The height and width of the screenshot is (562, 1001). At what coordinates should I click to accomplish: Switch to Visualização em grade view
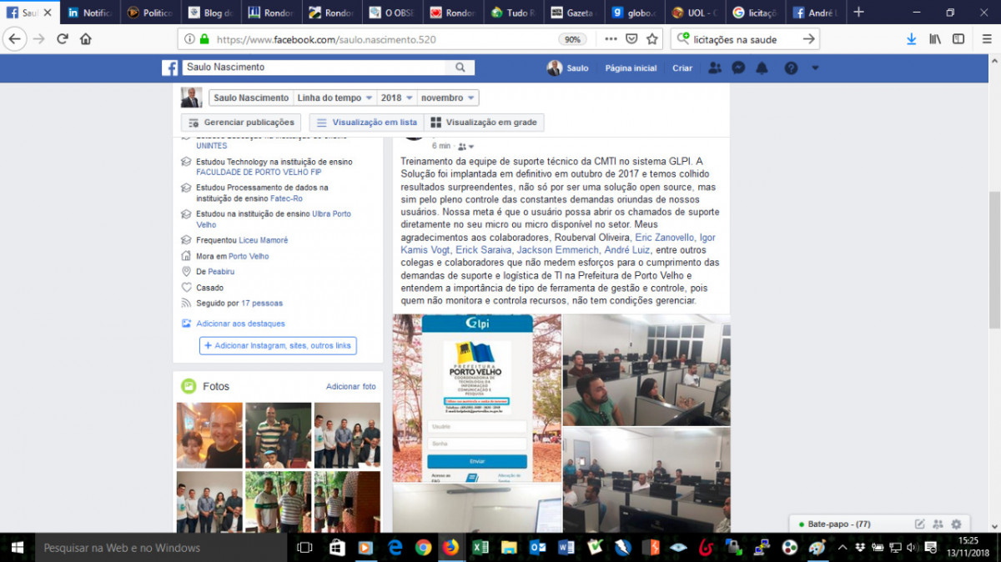point(484,123)
